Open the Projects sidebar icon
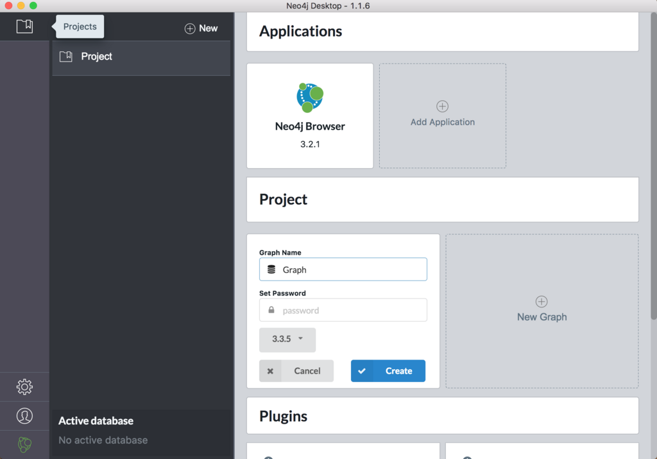Viewport: 657px width, 459px height. click(24, 26)
